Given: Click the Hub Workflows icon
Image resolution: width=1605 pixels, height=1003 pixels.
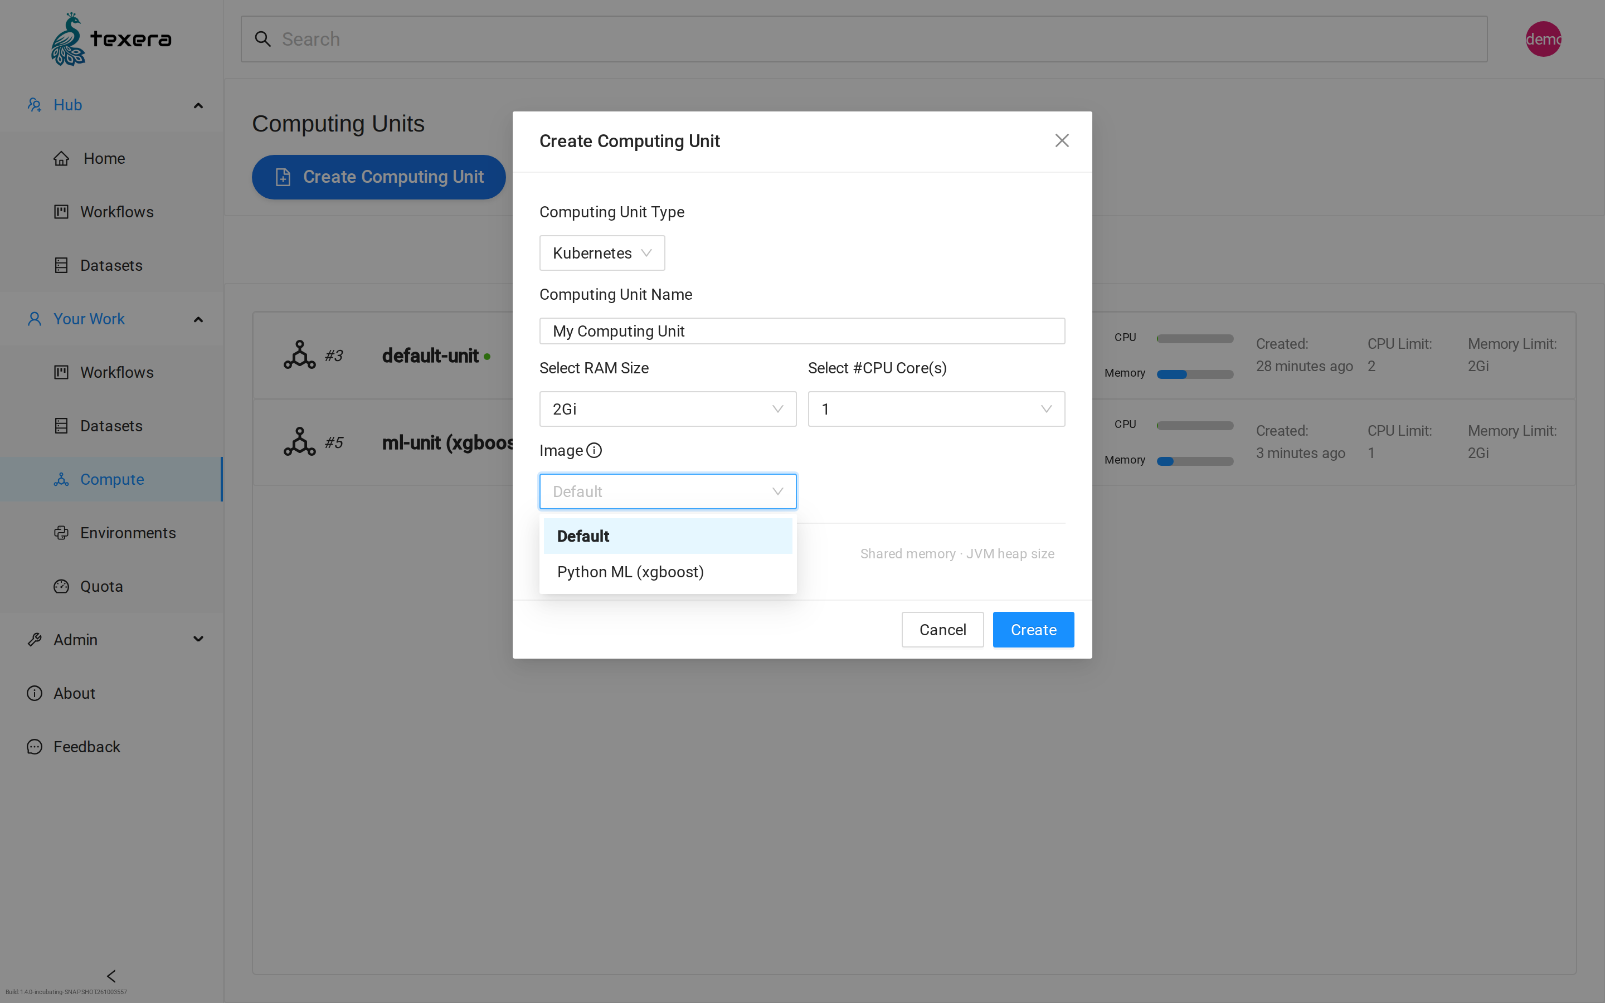Looking at the screenshot, I should click(x=61, y=212).
